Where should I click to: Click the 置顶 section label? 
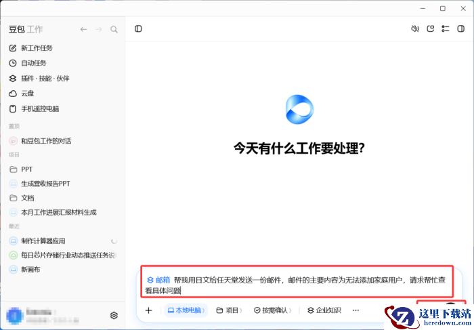pyautogui.click(x=14, y=126)
